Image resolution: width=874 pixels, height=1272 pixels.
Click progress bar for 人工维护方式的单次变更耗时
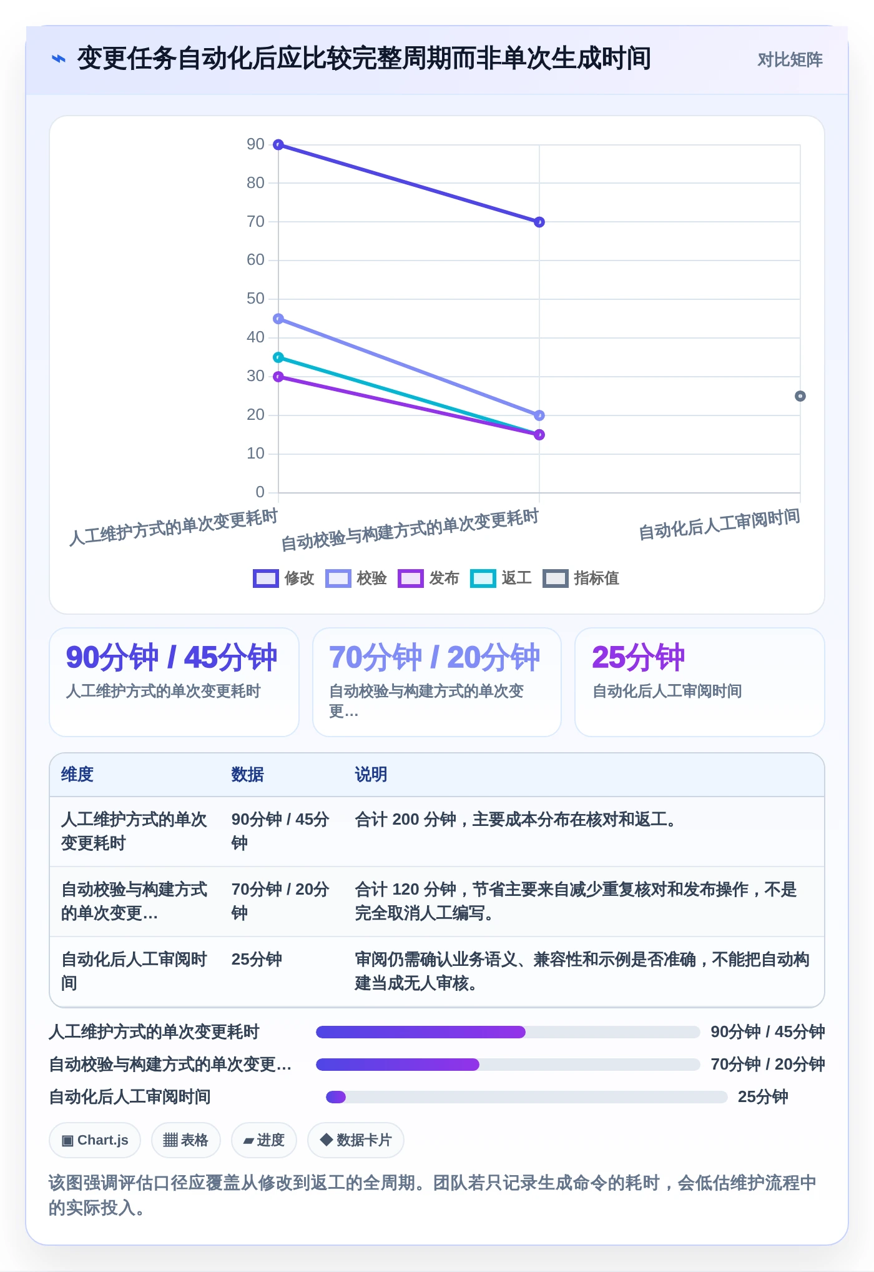508,1032
